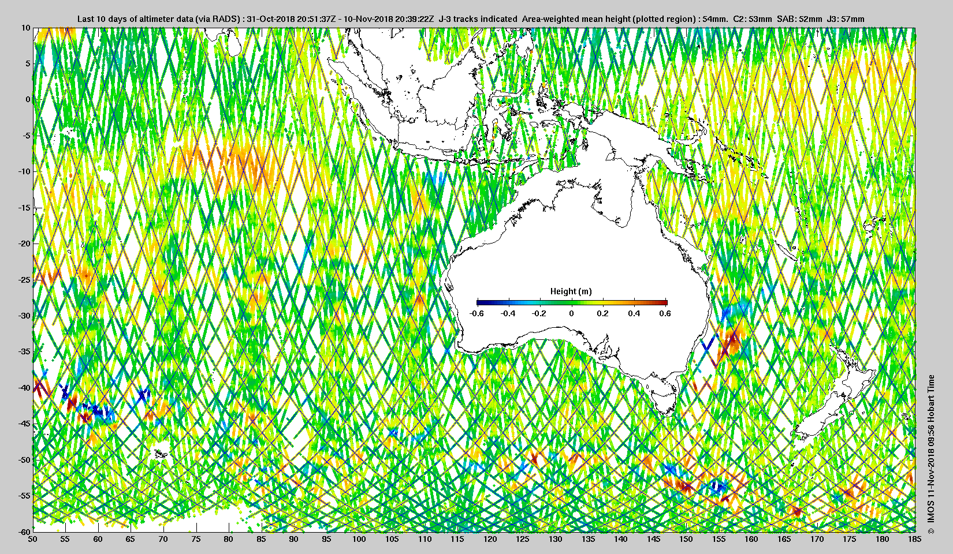Click the height colorbar gradient strip
This screenshot has width=953, height=554.
[x=572, y=302]
